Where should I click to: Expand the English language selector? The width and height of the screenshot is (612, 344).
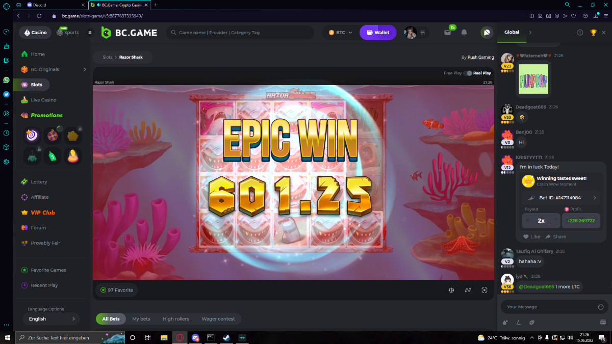pos(51,319)
